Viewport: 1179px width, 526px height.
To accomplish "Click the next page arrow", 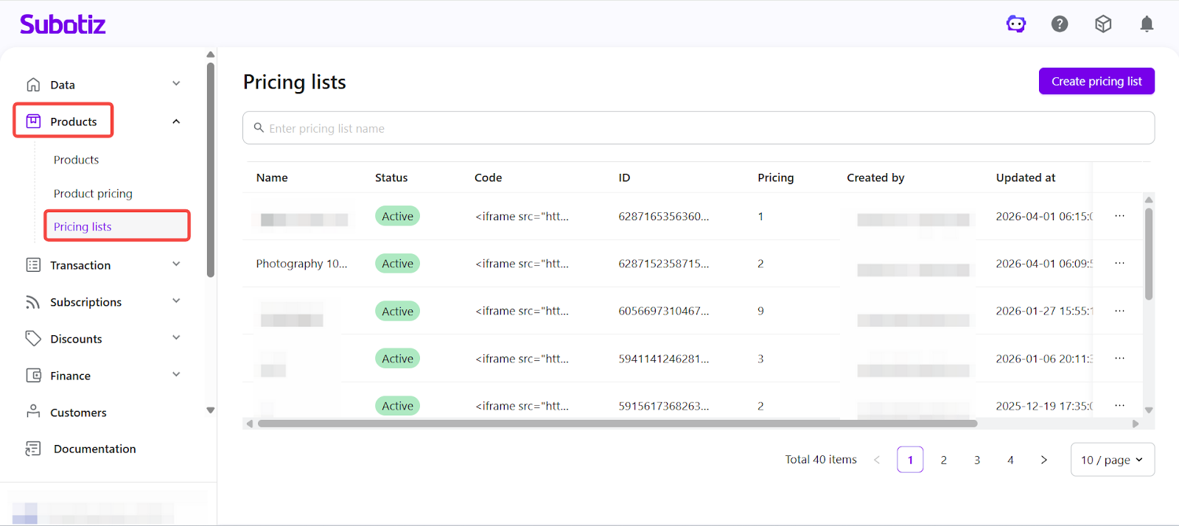I will (x=1043, y=460).
